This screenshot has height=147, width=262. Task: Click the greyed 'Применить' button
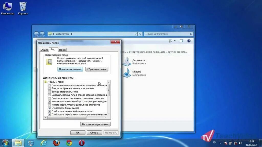[111, 133]
